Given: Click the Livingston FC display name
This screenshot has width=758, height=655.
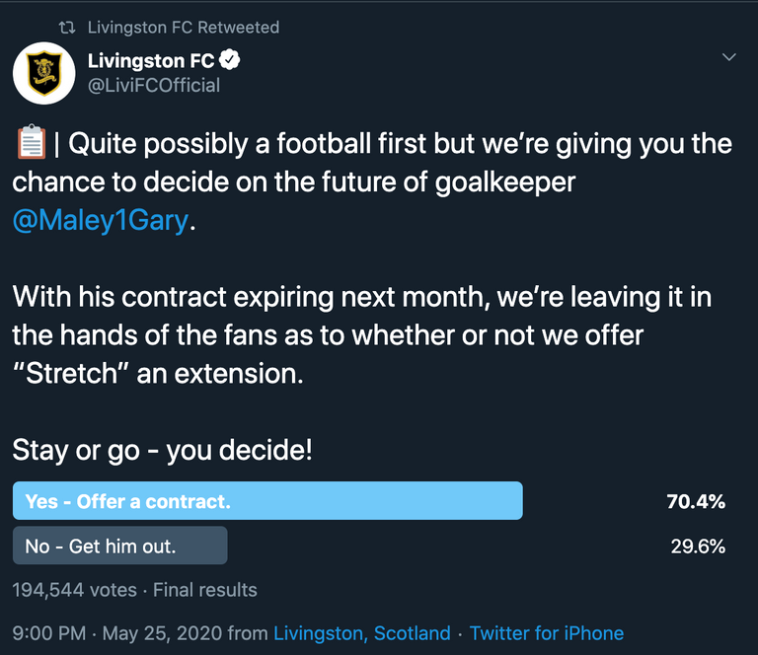Looking at the screenshot, I should click(151, 61).
